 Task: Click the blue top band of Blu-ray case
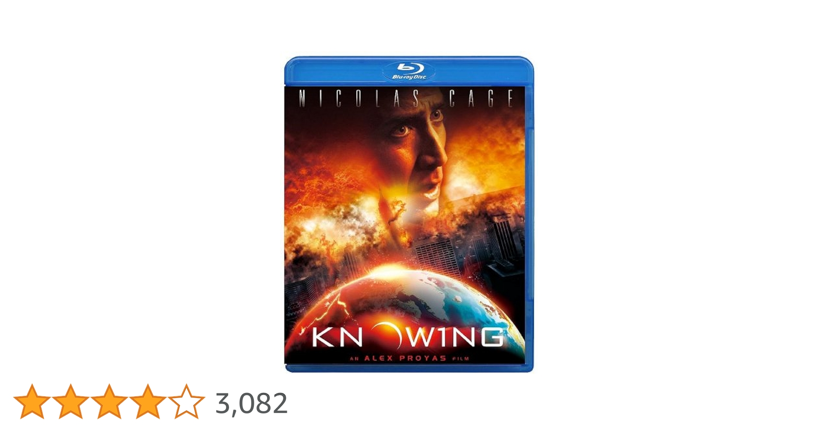[409, 71]
